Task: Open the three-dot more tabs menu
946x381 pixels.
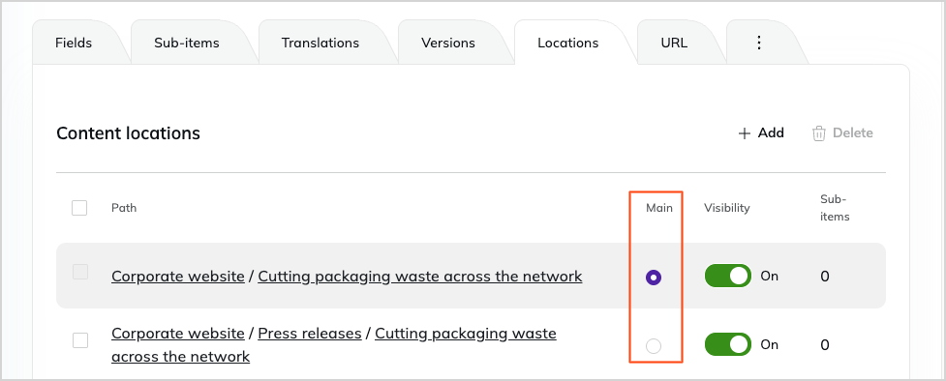Action: tap(759, 43)
